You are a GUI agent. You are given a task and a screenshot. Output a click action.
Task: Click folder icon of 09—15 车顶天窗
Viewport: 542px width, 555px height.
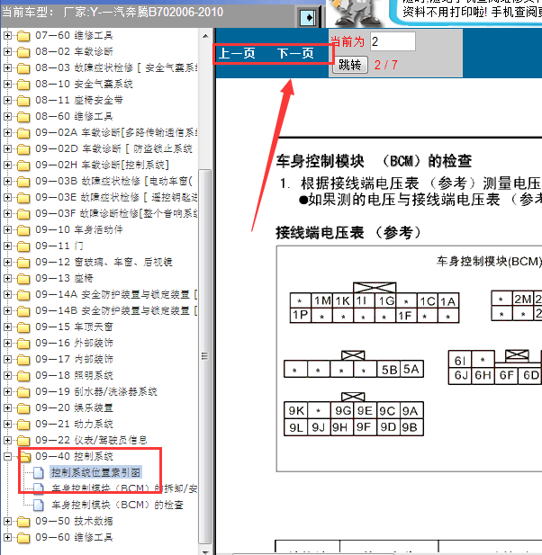tap(23, 327)
